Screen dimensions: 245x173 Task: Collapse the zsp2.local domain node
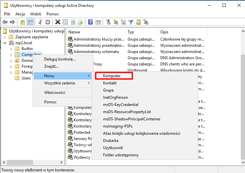pyautogui.click(x=5, y=43)
